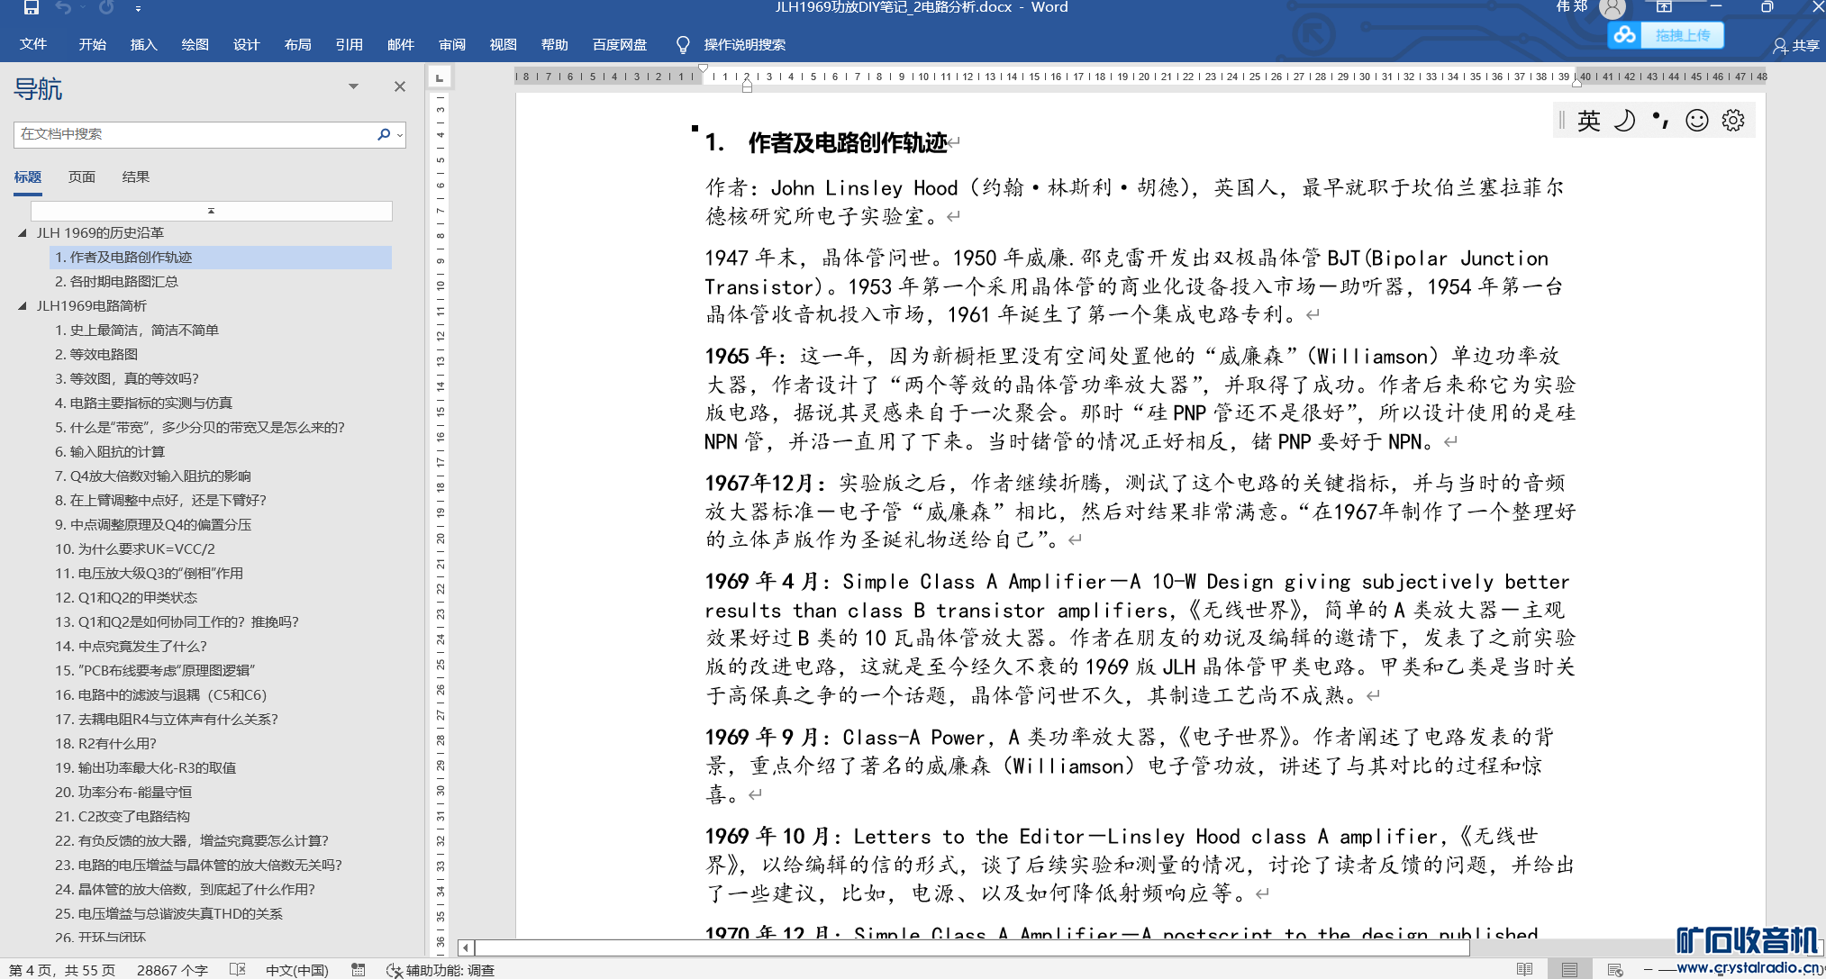Click the 在文档中搜索 search field
Image resolution: width=1826 pixels, height=979 pixels.
[194, 134]
